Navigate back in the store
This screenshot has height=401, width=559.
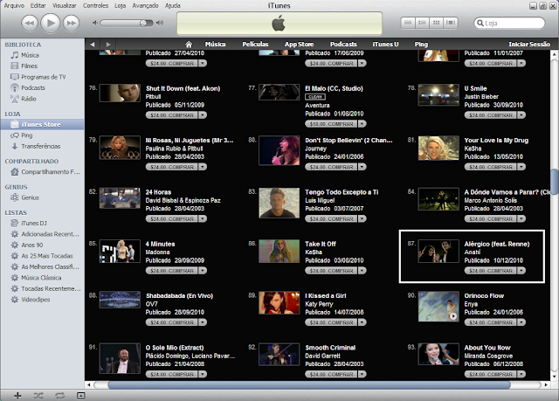click(x=93, y=45)
